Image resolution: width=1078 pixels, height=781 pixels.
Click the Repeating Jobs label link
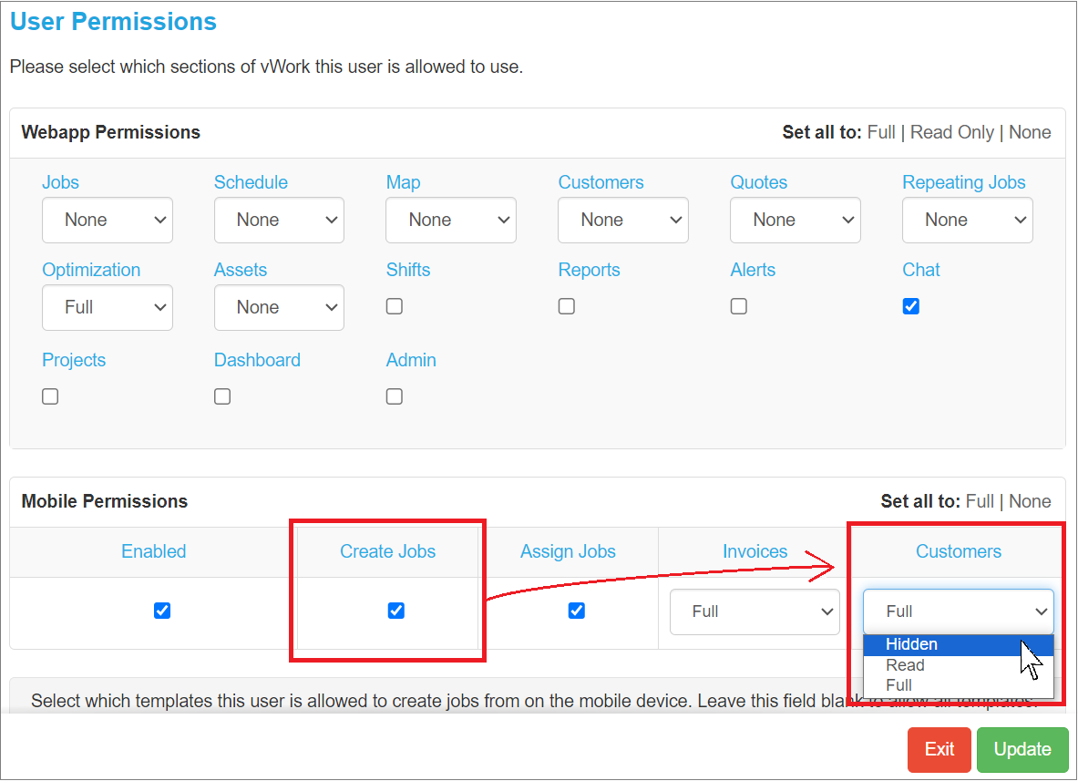tap(964, 182)
